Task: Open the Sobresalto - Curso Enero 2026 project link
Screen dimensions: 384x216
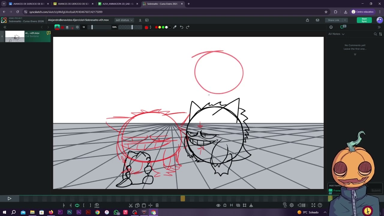Action: click(x=26, y=21)
